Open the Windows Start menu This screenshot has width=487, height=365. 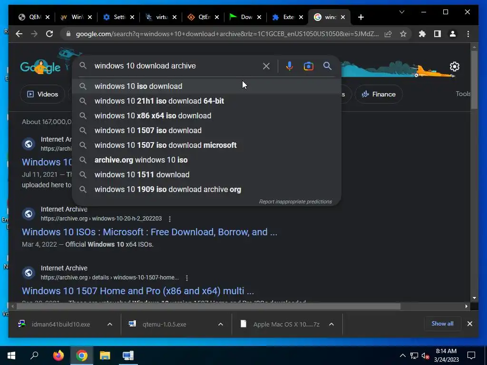click(x=11, y=355)
